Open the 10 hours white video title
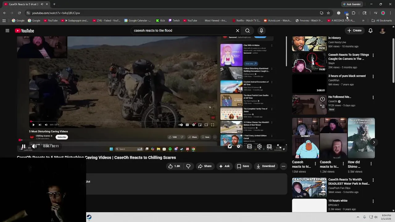This screenshot has height=222, width=395. pos(338,201)
